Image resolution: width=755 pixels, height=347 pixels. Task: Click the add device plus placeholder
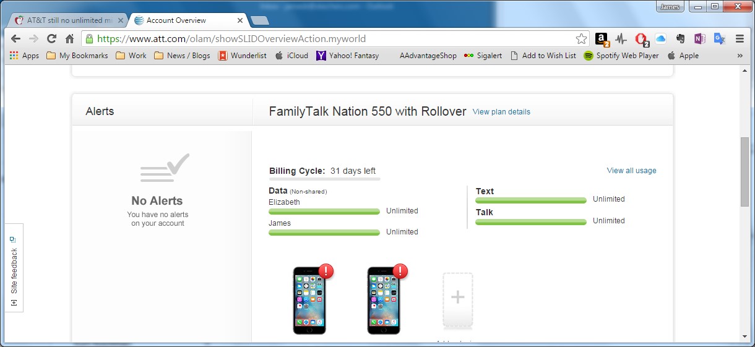458,300
